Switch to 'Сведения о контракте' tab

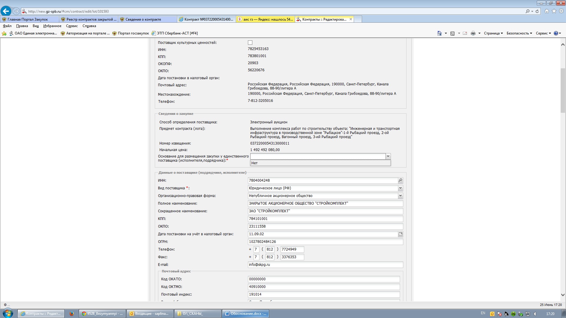[x=143, y=19]
